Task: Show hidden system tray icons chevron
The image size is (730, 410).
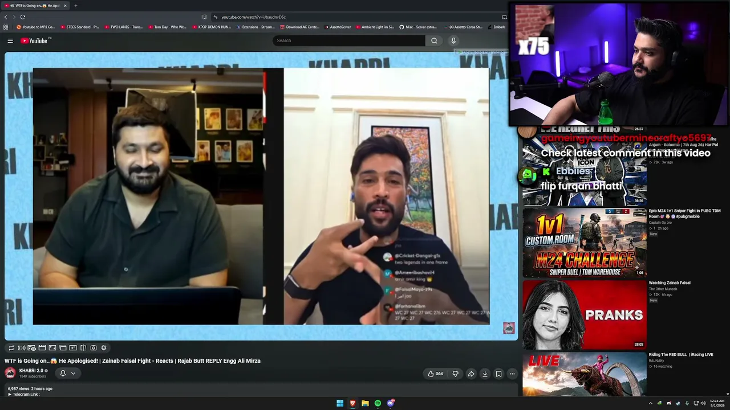Action: tap(651, 403)
